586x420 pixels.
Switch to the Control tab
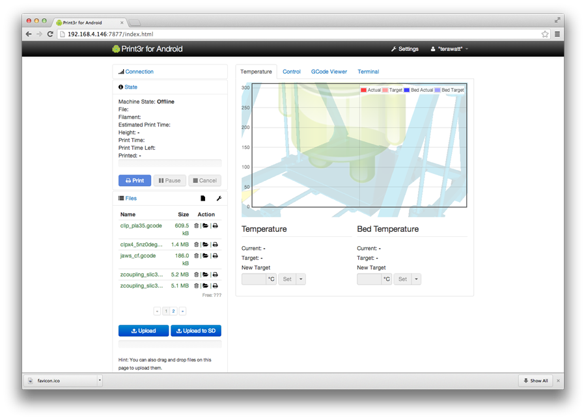[x=292, y=72]
